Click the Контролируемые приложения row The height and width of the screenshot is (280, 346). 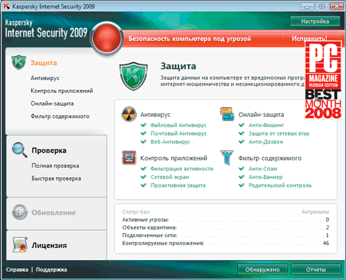pyautogui.click(x=226, y=243)
